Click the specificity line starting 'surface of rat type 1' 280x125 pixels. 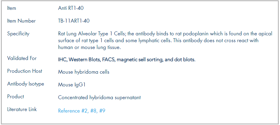[158, 41]
